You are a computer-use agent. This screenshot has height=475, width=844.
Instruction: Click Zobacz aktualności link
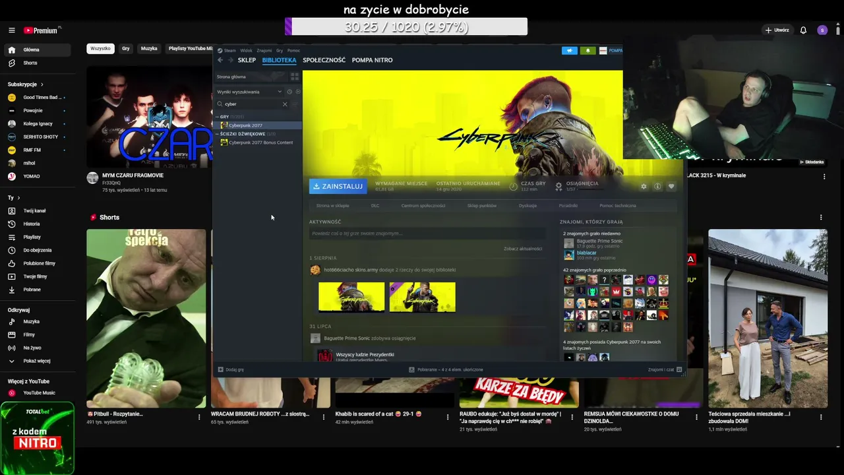click(523, 249)
